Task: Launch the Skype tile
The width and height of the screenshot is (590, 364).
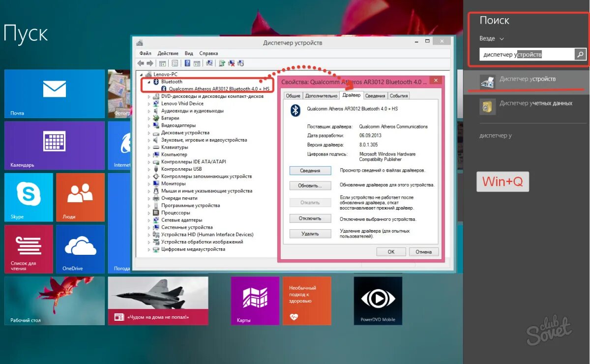Action: pos(29,197)
